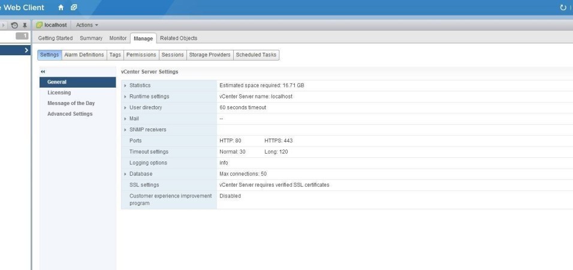Go to the Home icon in header
Screen dimensions: 573x270
pyautogui.click(x=61, y=7)
